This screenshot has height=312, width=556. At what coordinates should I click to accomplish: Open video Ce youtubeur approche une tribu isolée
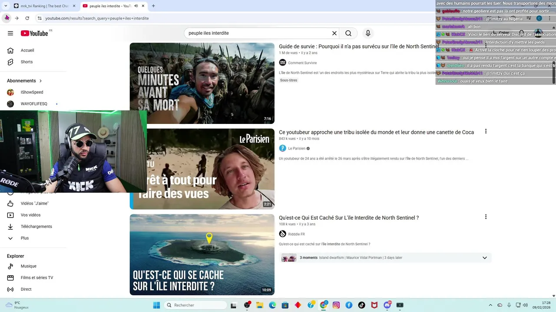point(376,132)
